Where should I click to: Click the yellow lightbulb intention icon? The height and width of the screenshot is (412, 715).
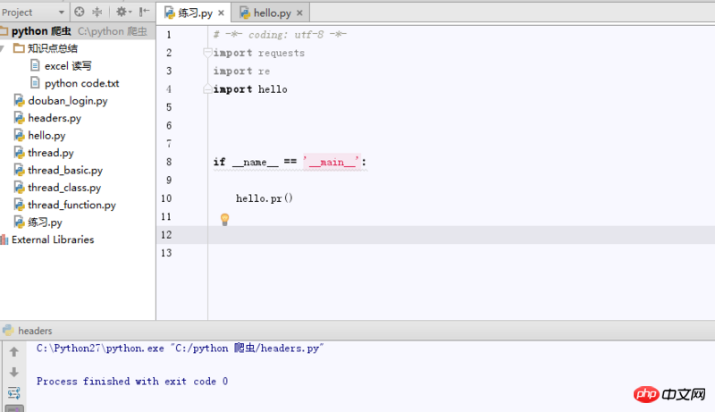pos(225,219)
